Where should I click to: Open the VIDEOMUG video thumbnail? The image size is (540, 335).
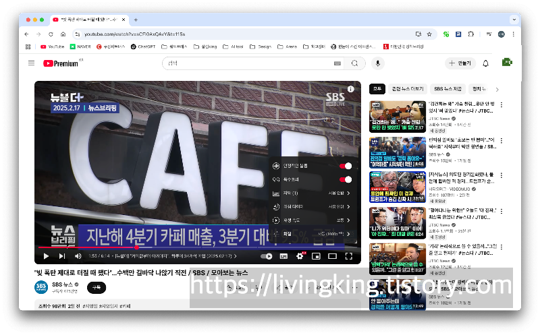coord(398,187)
